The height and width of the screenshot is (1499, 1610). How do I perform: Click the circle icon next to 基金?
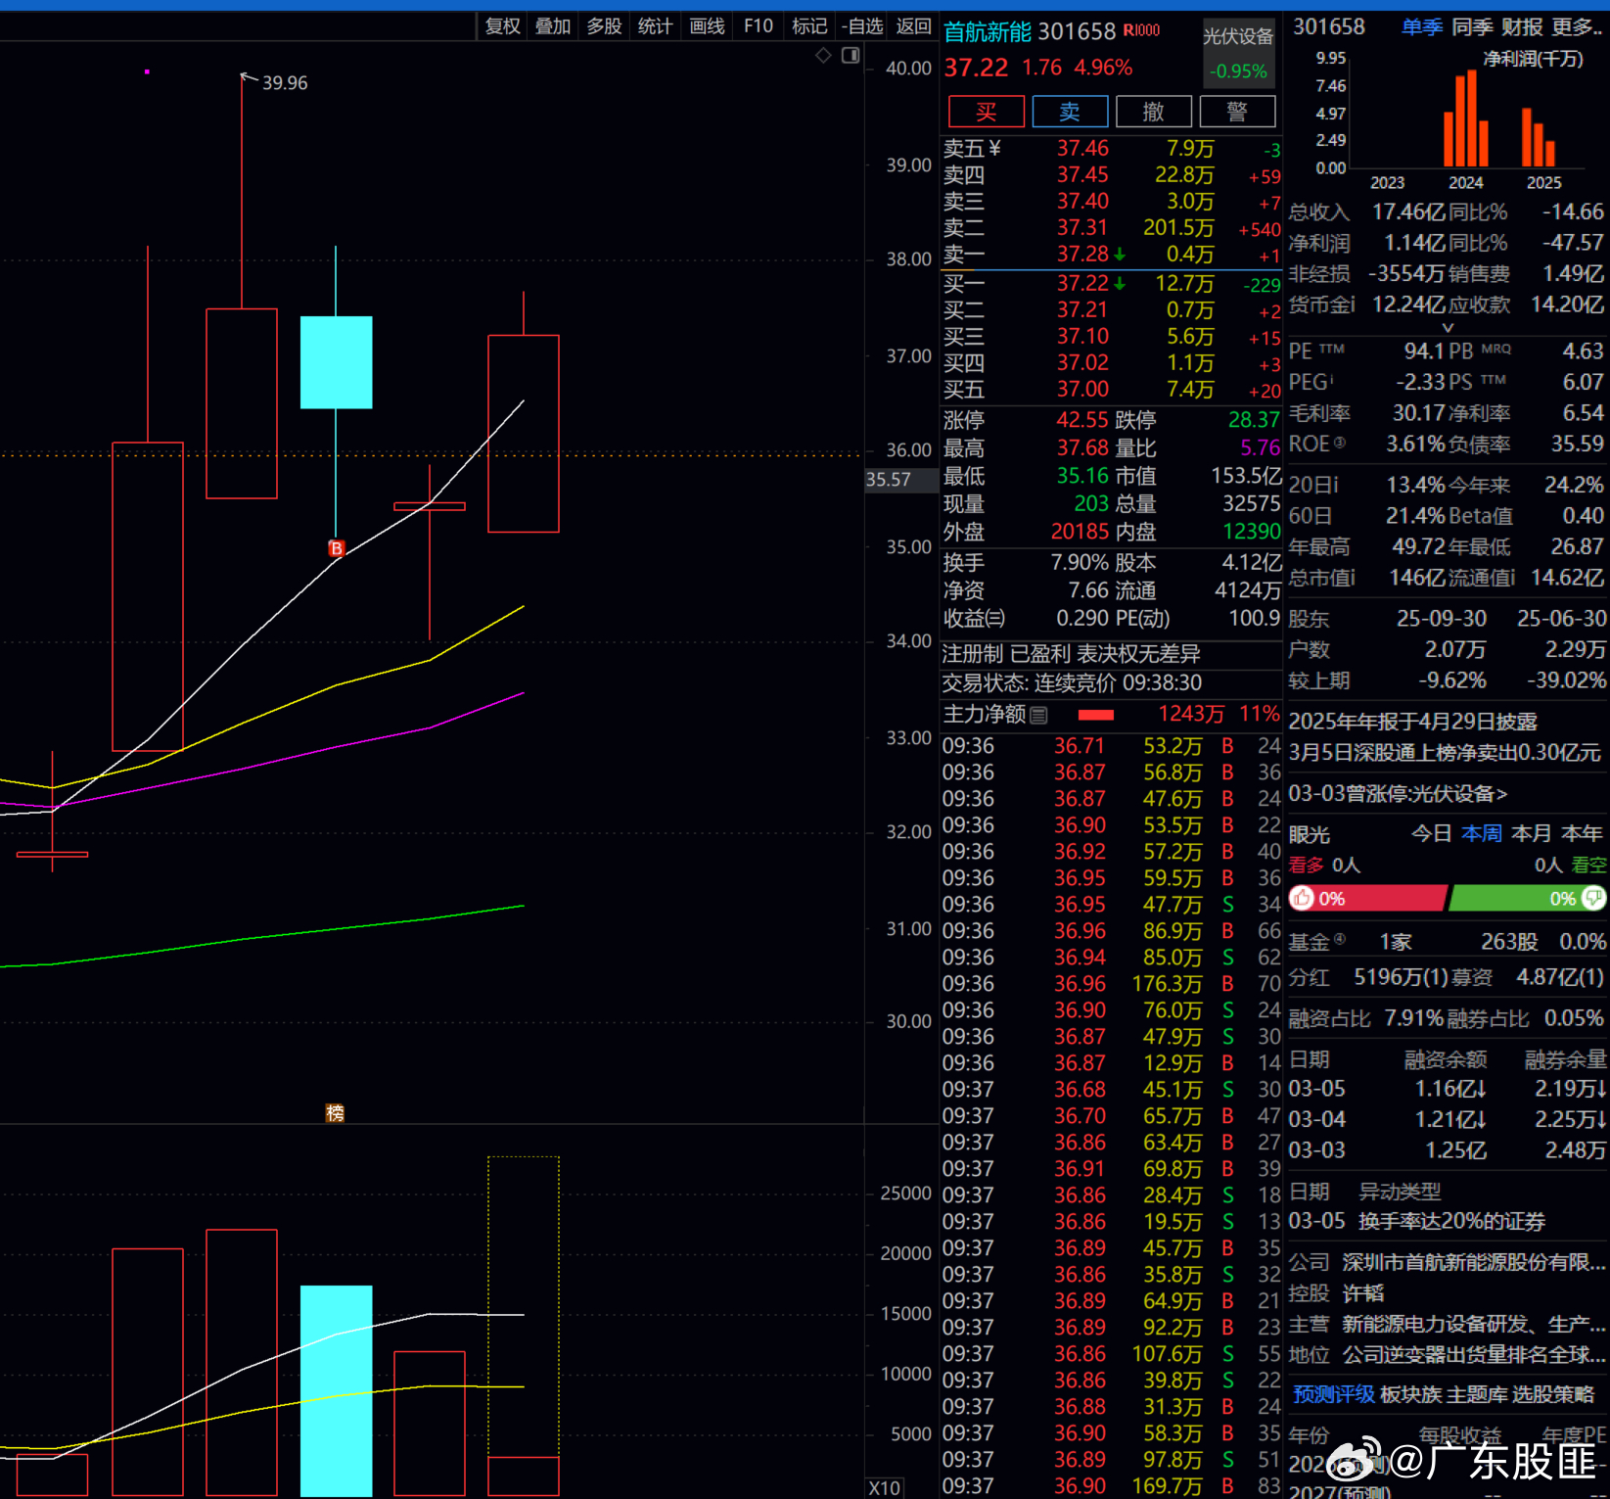click(x=1340, y=940)
